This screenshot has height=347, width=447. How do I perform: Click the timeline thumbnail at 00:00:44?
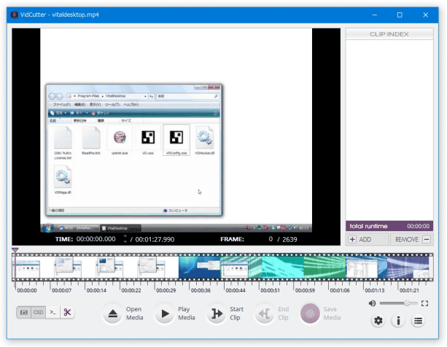(241, 267)
